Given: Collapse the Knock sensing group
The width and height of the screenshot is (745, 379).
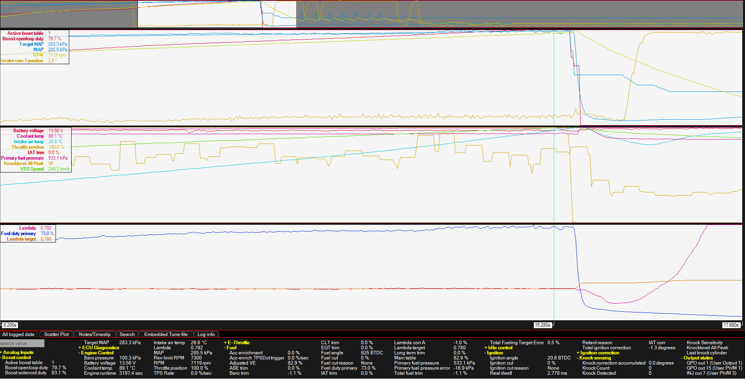Looking at the screenshot, I should point(594,358).
